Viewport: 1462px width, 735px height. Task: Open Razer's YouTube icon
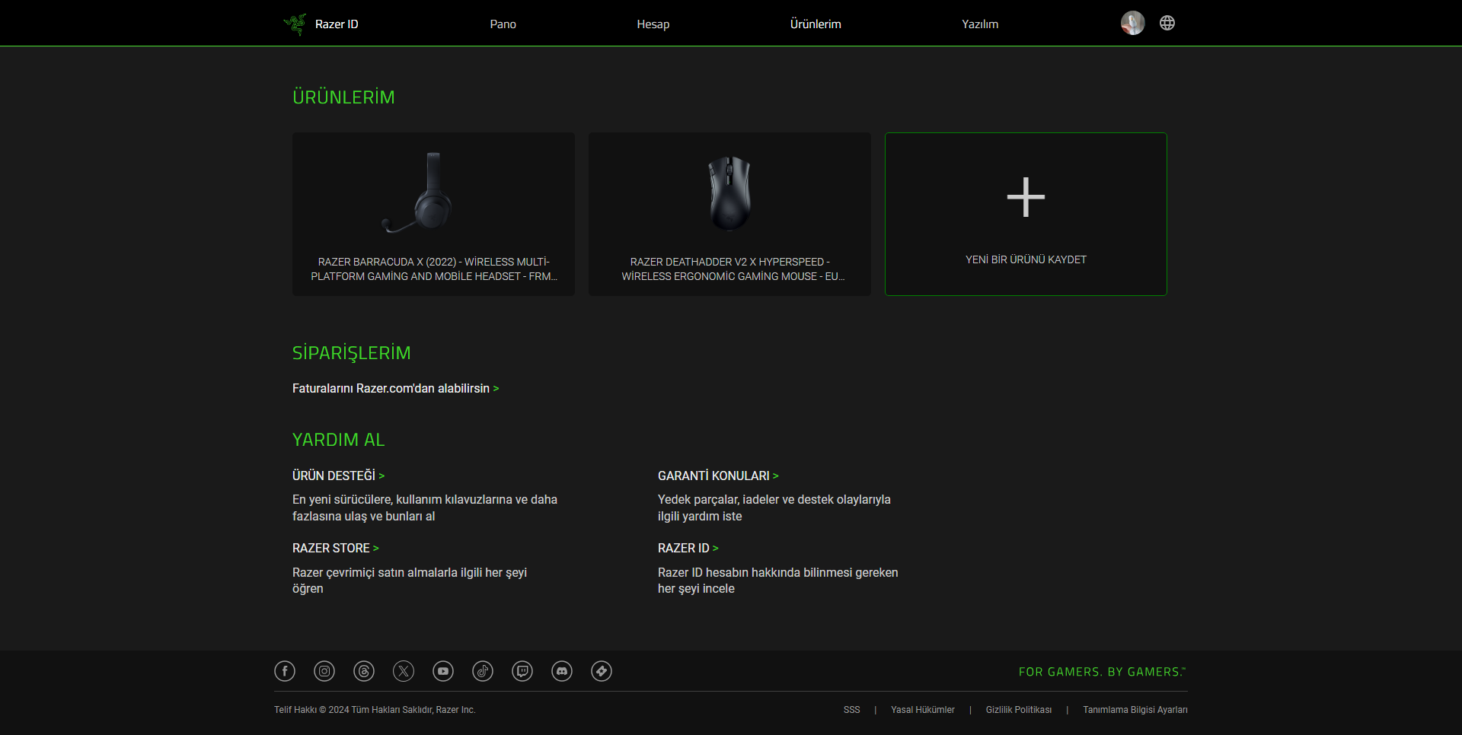[443, 671]
